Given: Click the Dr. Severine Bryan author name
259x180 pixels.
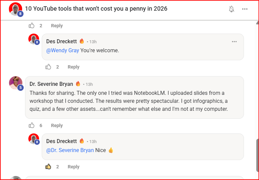Looking at the screenshot, I should [51, 84].
